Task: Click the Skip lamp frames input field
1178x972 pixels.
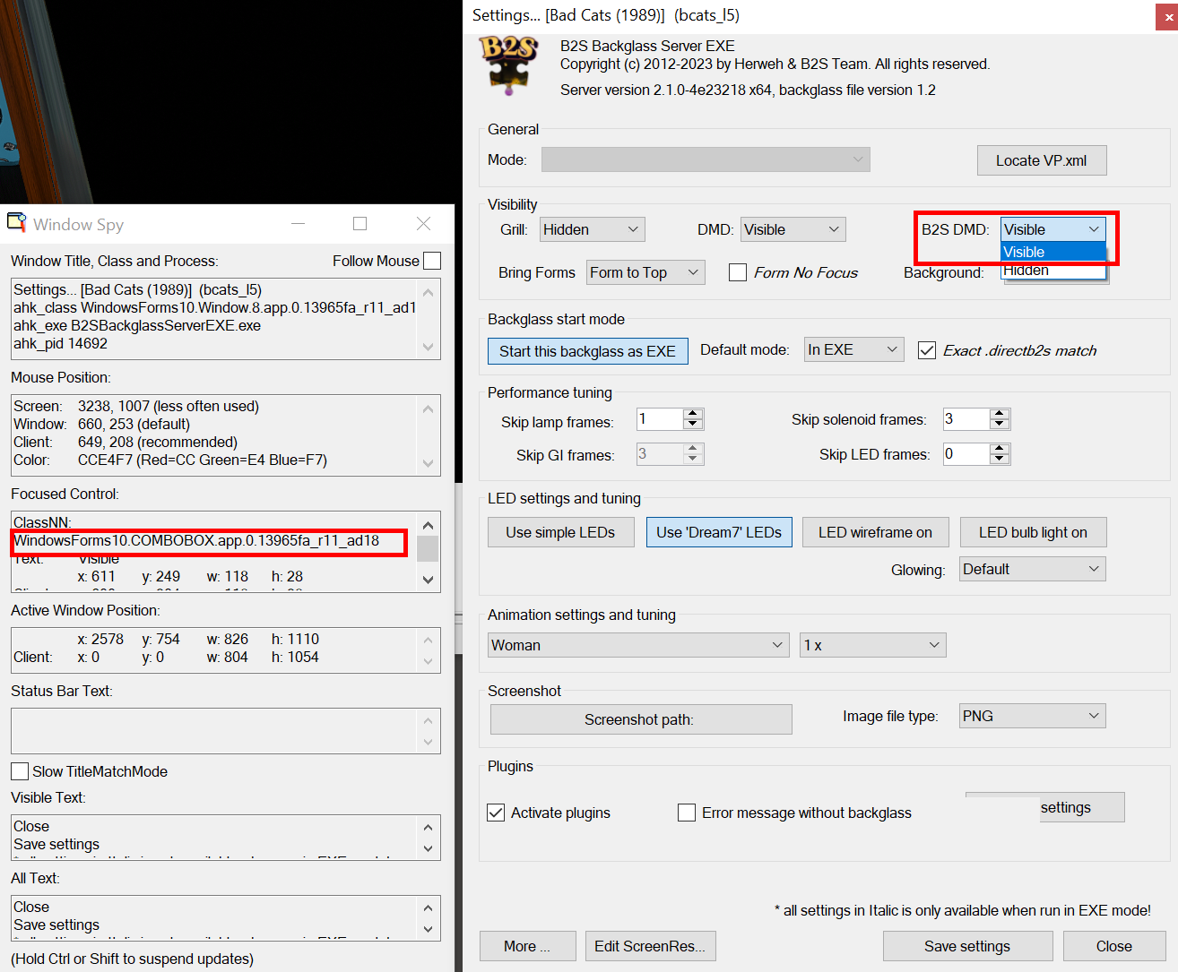Action: 660,419
